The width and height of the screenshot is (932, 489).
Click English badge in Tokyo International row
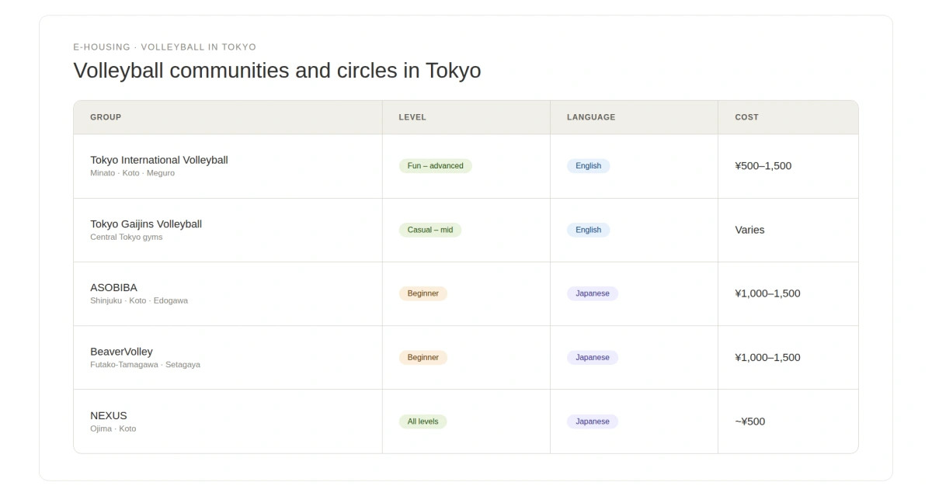point(589,165)
